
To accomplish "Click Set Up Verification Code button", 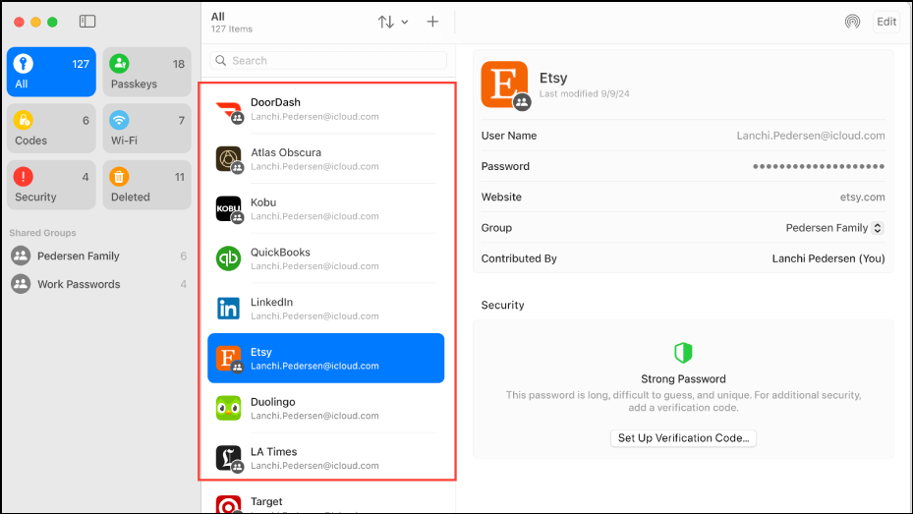I will coord(683,438).
